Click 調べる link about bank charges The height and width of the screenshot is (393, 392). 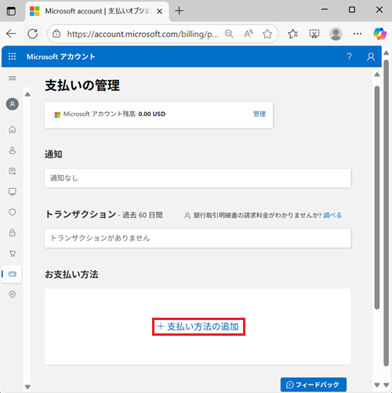point(332,215)
